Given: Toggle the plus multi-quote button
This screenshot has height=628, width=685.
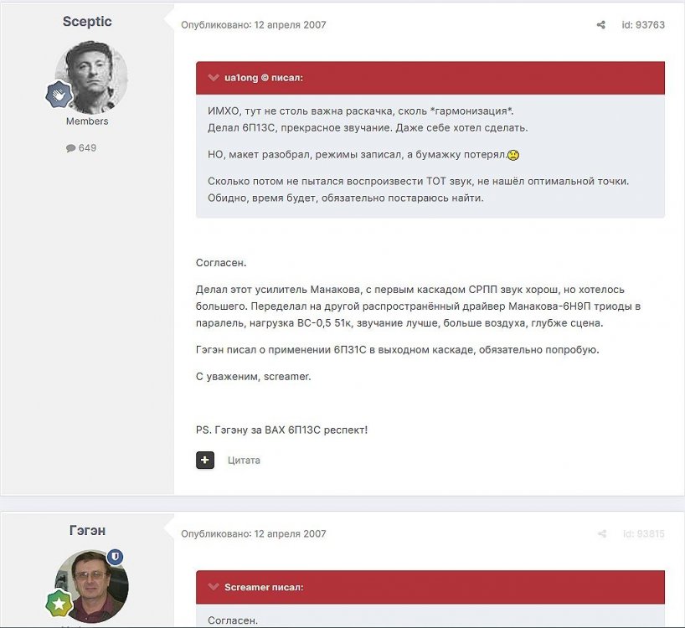Looking at the screenshot, I should (205, 460).
